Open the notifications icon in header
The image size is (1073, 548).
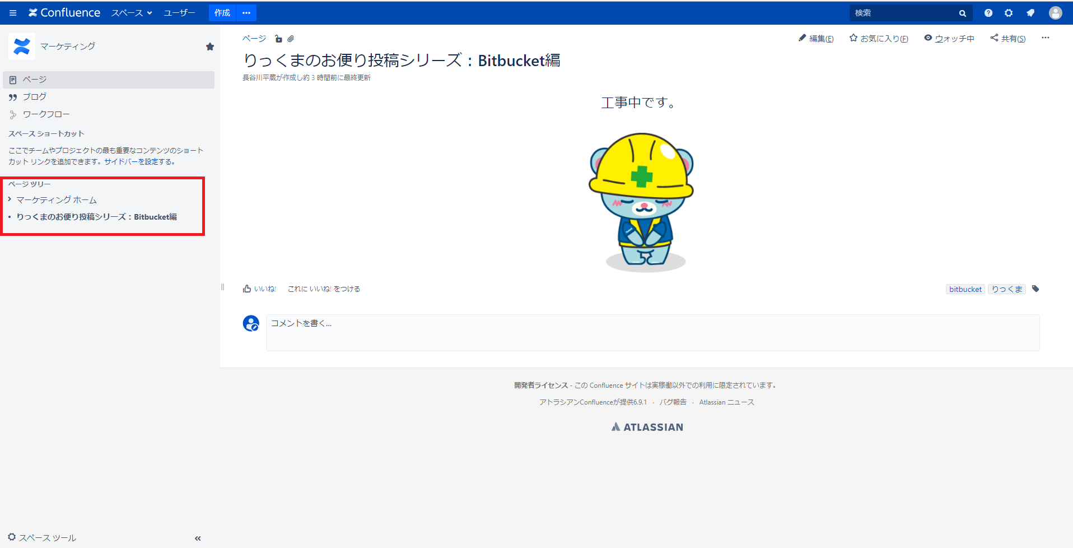tap(1030, 13)
